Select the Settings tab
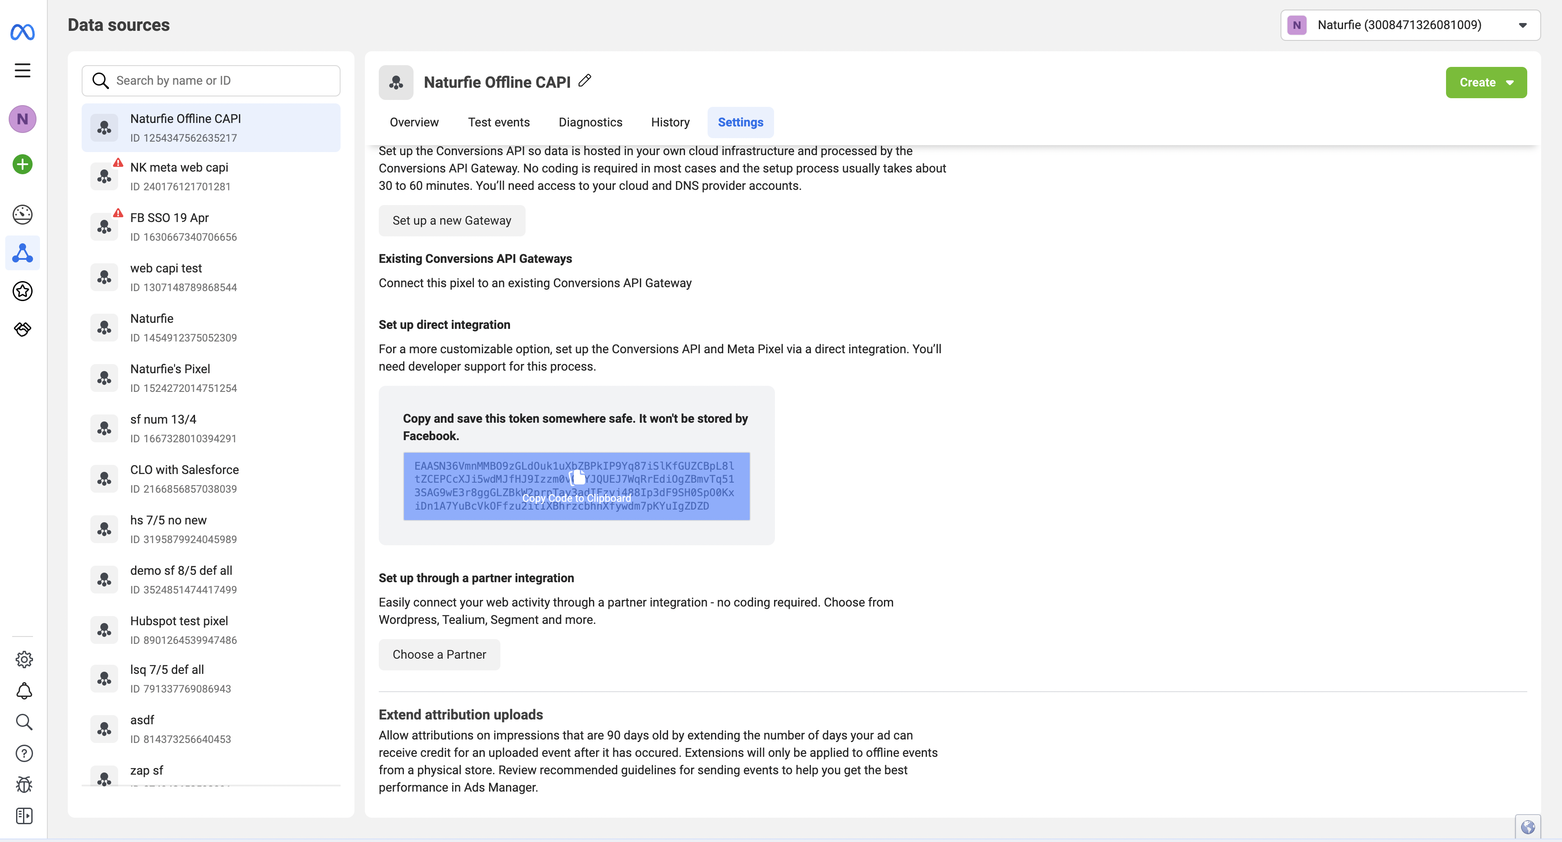 click(x=740, y=122)
